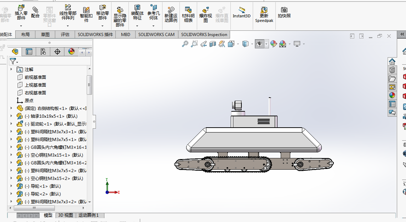
Task: Open View Orientation cube icon
Action: [231, 44]
